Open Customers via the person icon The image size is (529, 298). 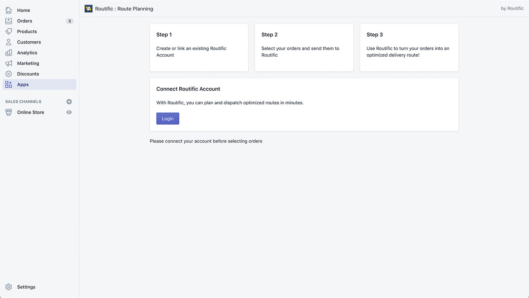9,42
